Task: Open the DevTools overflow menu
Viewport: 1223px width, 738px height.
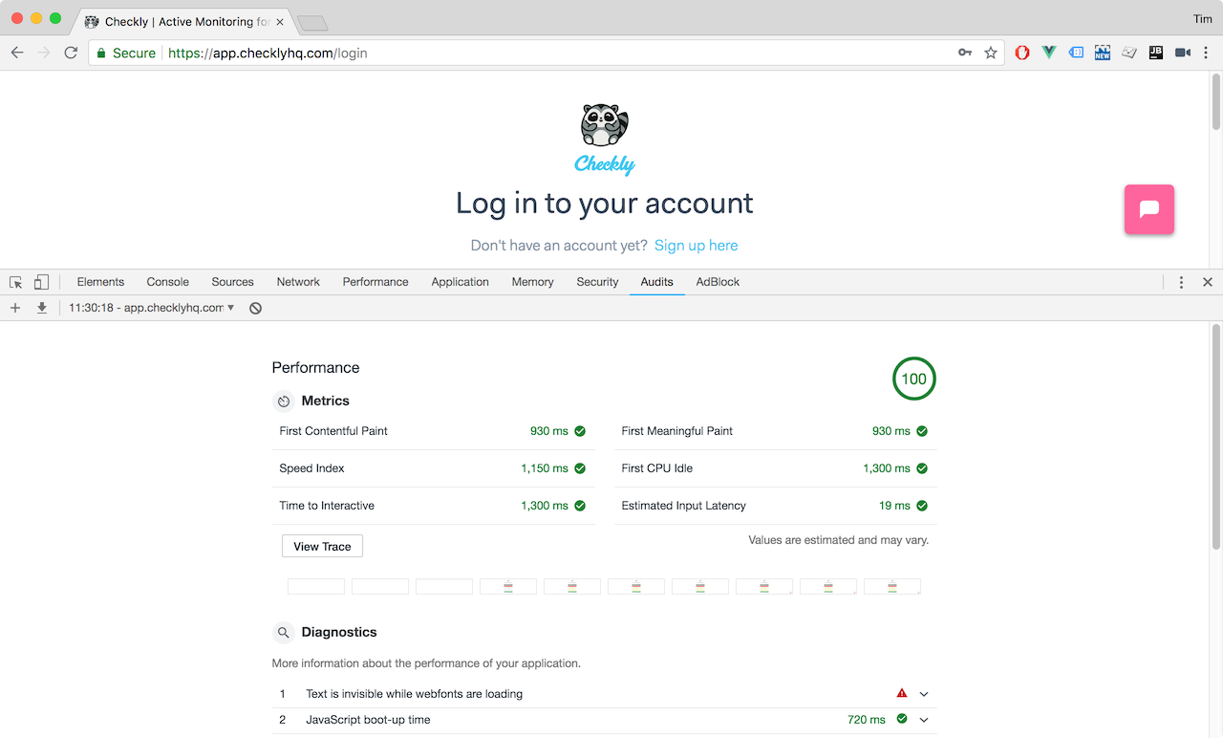Action: click(x=1181, y=282)
